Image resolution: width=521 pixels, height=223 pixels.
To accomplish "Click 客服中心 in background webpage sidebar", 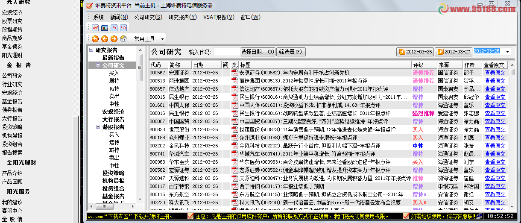I will (12, 211).
